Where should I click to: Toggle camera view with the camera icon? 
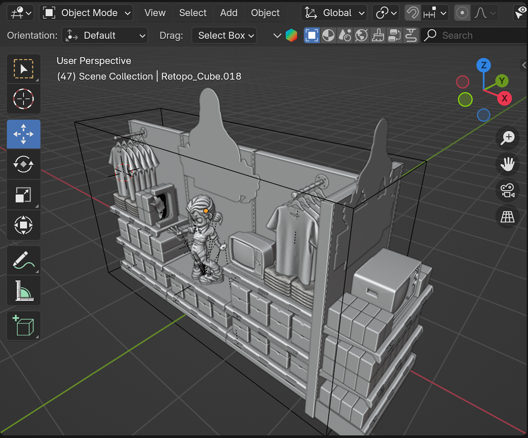coord(507,191)
